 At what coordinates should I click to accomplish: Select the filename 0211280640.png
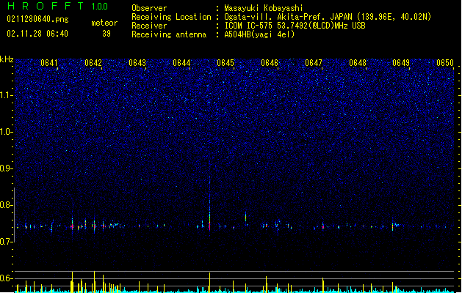37,19
